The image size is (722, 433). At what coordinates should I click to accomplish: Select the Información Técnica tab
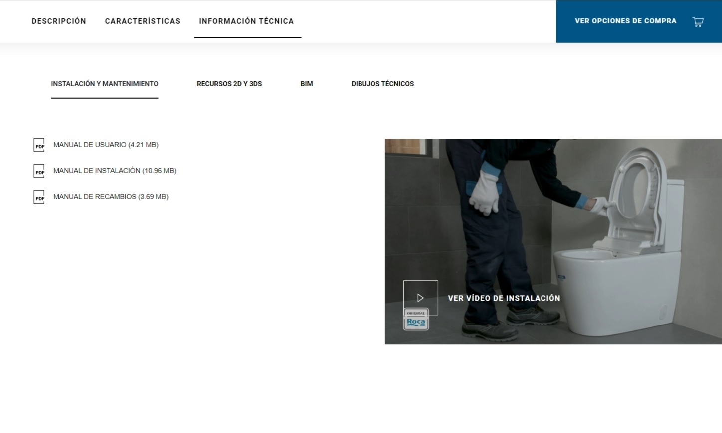246,21
